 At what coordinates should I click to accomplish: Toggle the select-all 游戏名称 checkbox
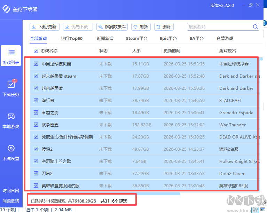[x=36, y=51]
